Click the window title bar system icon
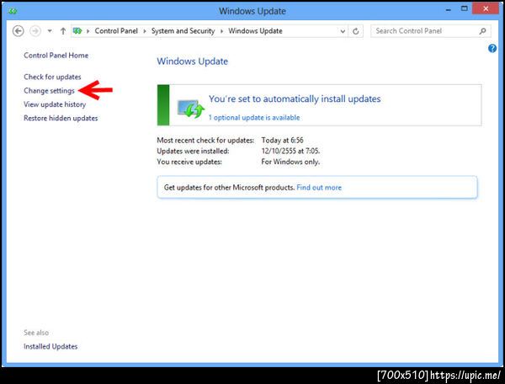The image size is (505, 384). pyautogui.click(x=13, y=11)
